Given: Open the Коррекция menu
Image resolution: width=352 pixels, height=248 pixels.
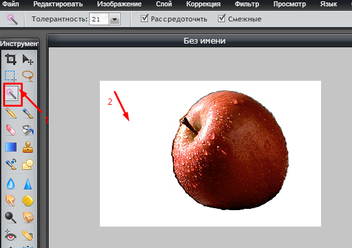Looking at the screenshot, I should tap(203, 4).
